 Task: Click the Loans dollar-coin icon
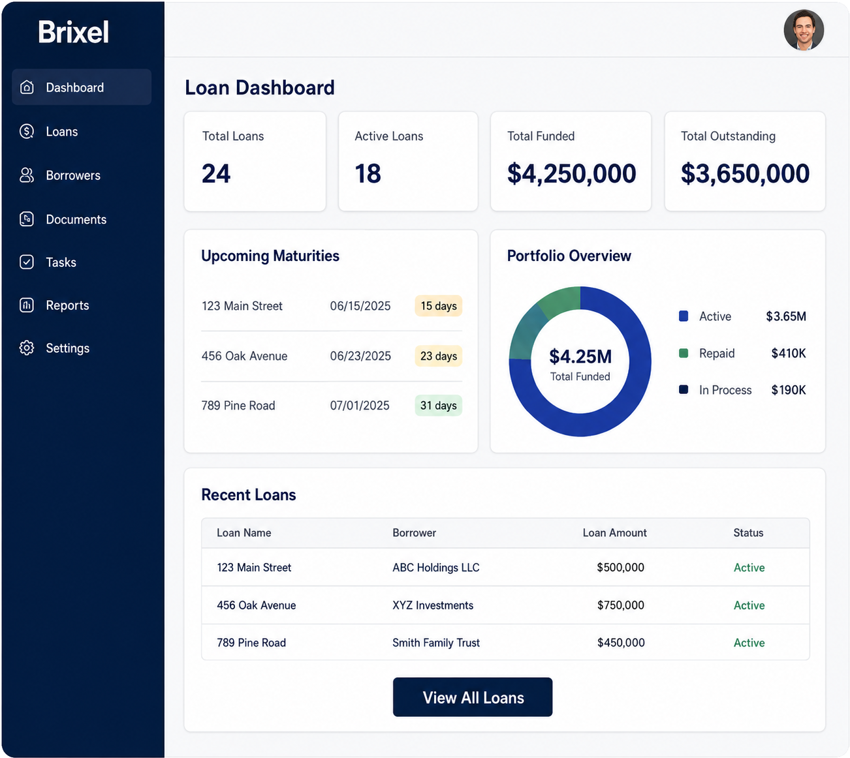coord(27,132)
